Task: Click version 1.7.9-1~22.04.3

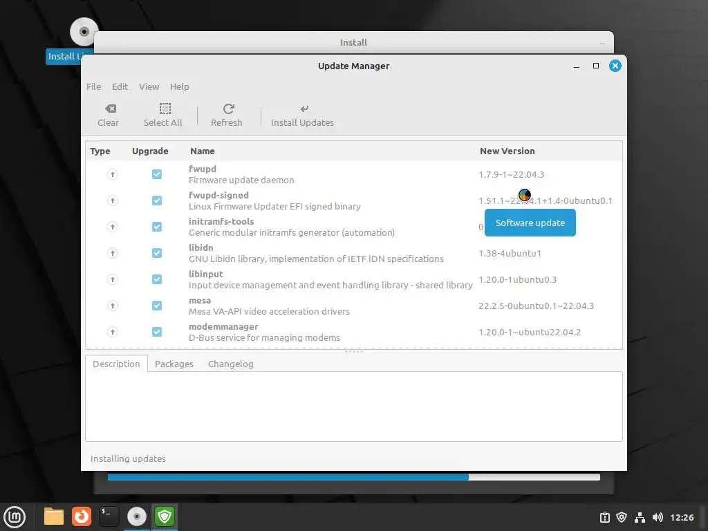Action: pos(511,175)
